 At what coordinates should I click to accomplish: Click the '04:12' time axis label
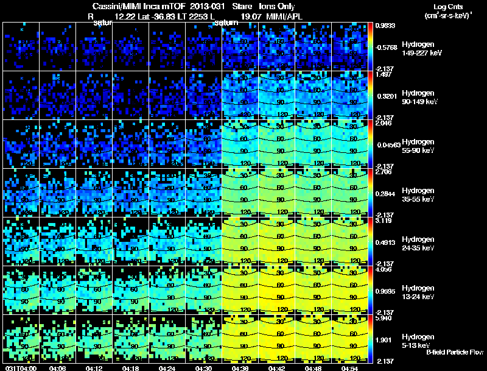tap(94, 368)
